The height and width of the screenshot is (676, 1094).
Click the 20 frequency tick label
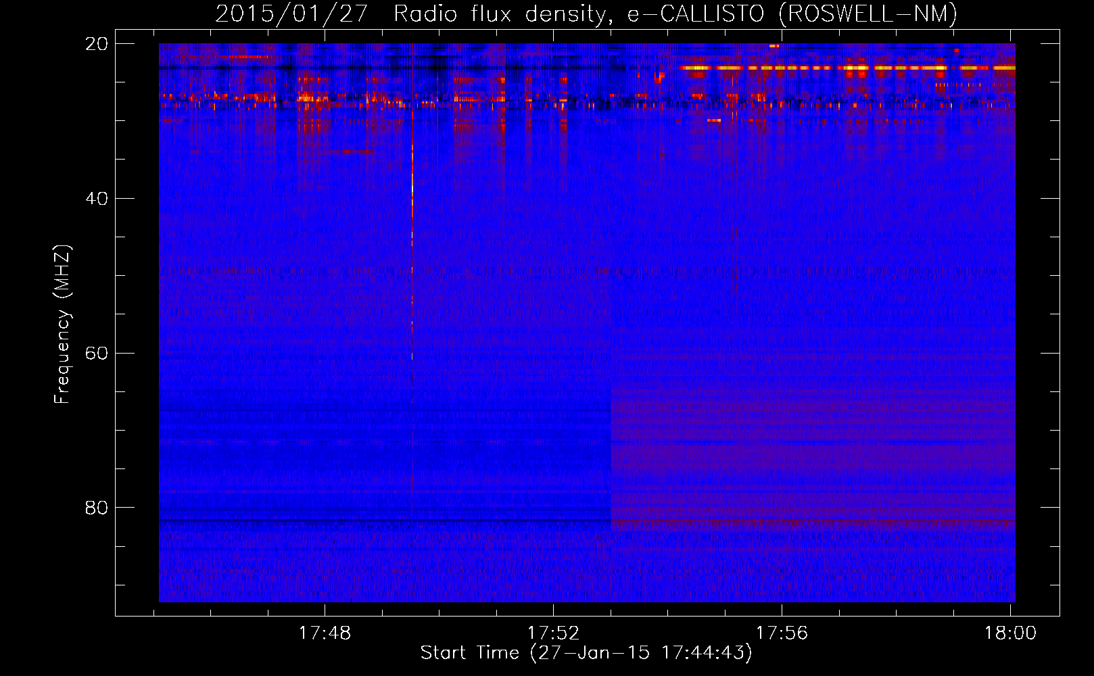pyautogui.click(x=97, y=44)
